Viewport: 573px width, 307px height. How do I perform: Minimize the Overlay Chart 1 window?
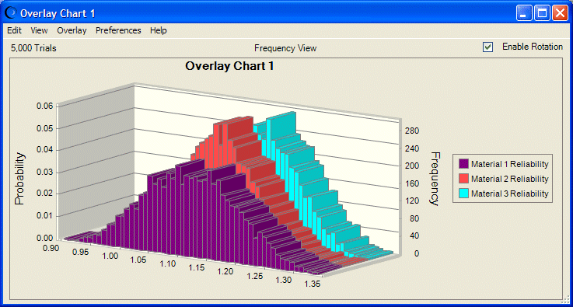pyautogui.click(x=524, y=13)
